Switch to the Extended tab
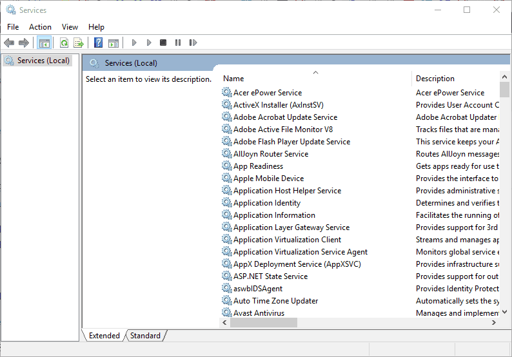 pos(104,336)
